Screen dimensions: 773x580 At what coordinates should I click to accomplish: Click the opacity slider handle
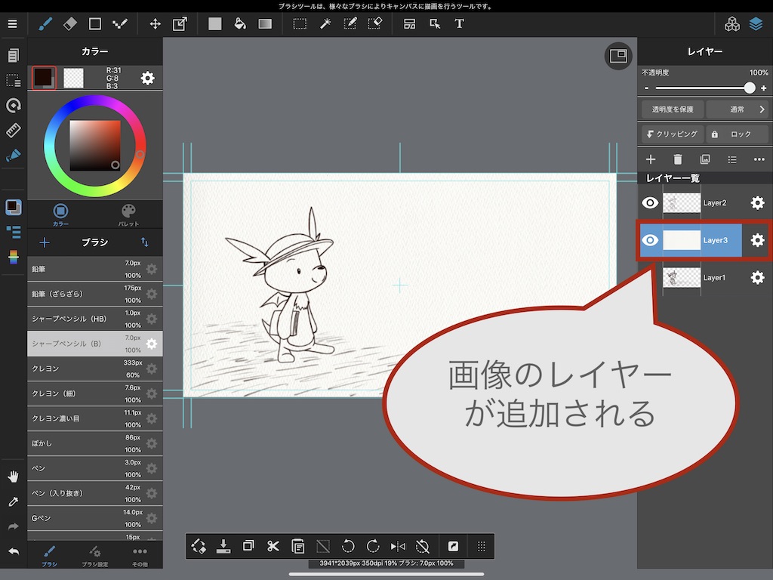point(750,88)
